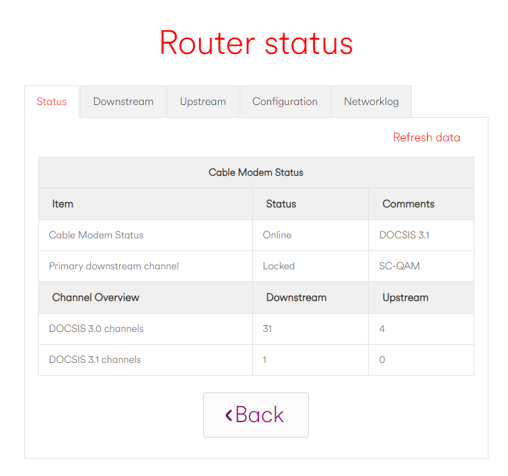
Task: View the Networklog tab
Action: pyautogui.click(x=371, y=102)
